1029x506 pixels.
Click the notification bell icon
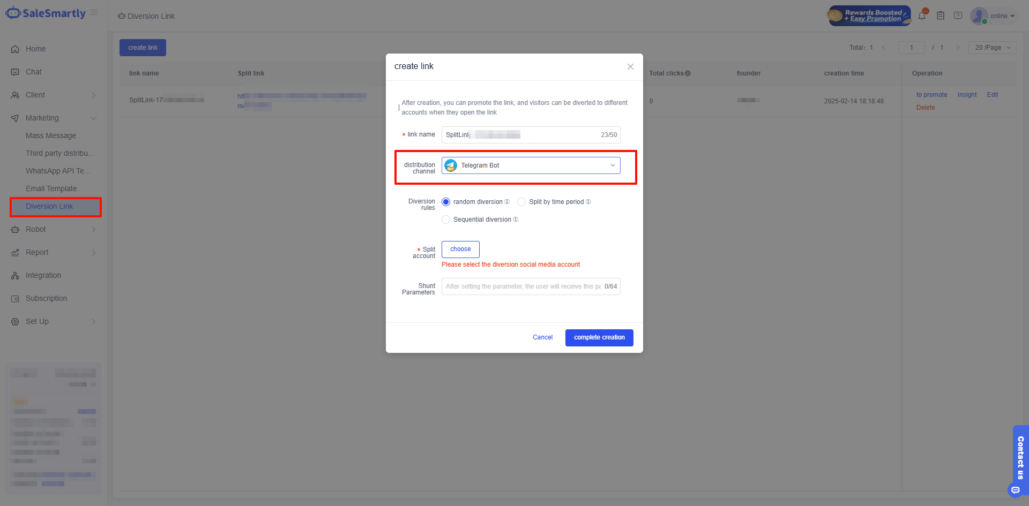click(922, 16)
